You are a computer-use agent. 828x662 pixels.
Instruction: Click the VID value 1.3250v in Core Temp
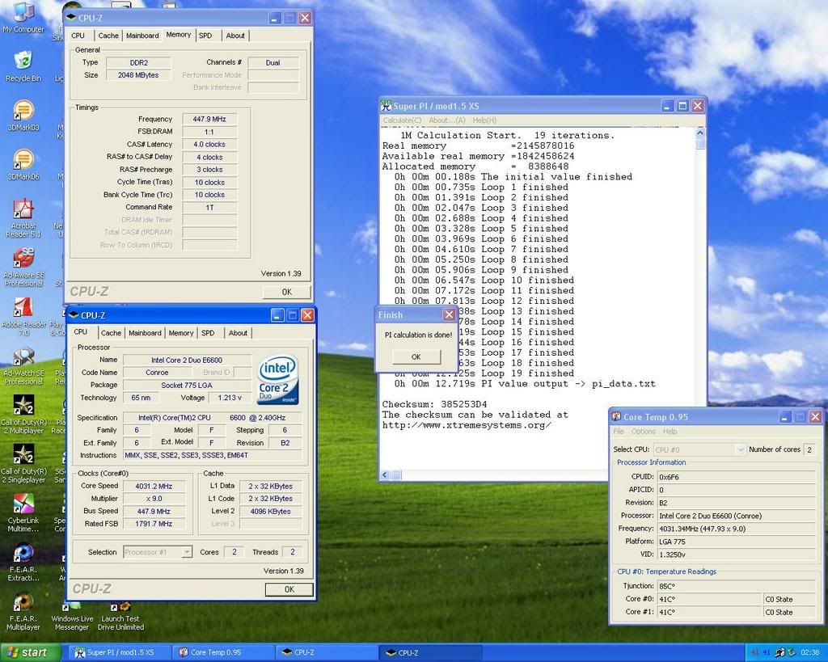(736, 554)
